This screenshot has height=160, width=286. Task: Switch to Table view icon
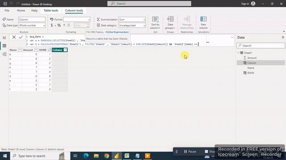[x=4, y=46]
